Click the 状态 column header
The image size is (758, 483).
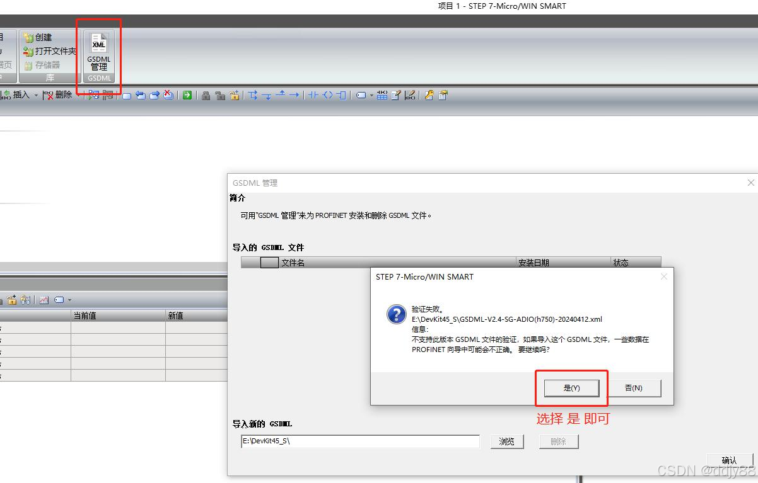pos(636,263)
